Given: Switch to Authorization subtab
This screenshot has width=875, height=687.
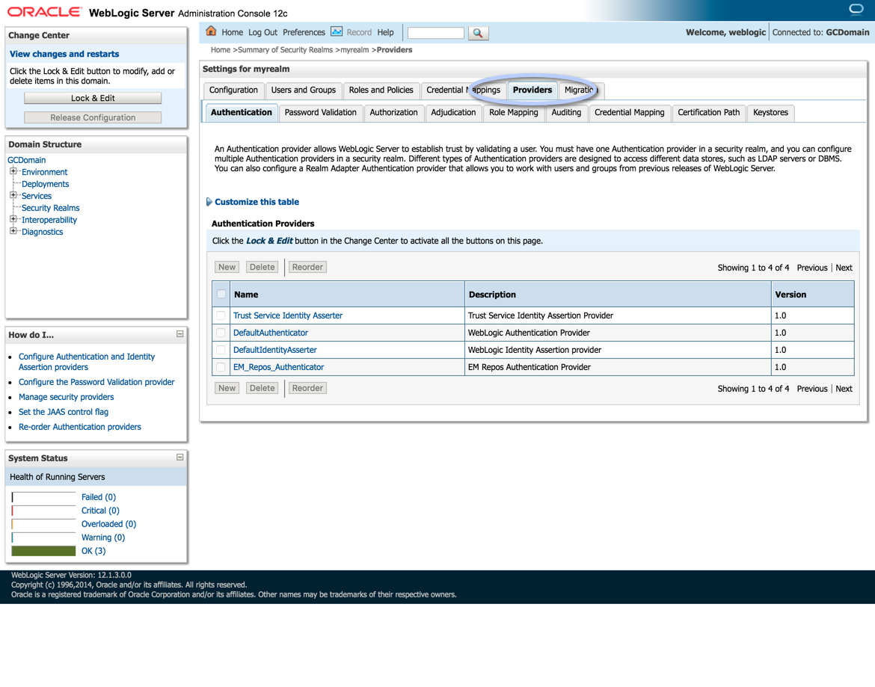Looking at the screenshot, I should pyautogui.click(x=393, y=113).
